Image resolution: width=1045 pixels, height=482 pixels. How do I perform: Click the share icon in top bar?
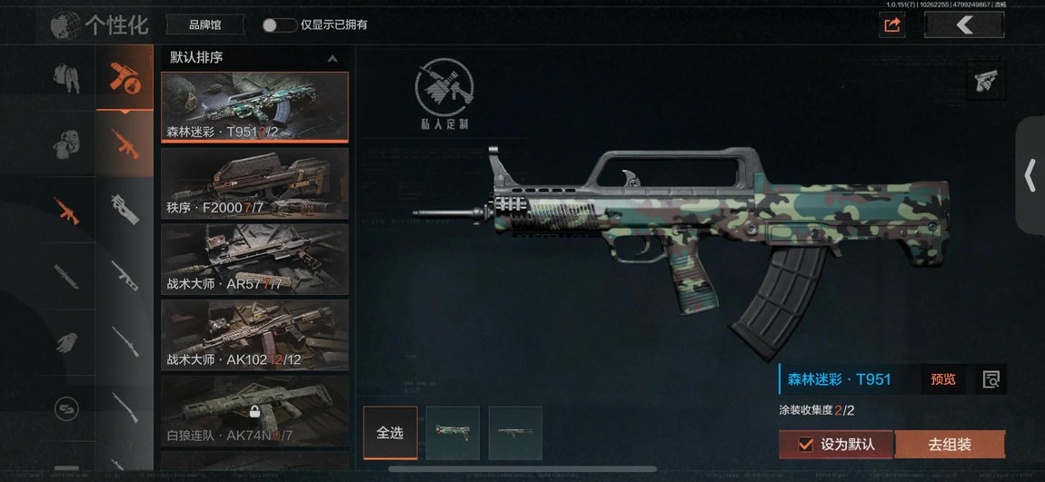pyautogui.click(x=891, y=25)
